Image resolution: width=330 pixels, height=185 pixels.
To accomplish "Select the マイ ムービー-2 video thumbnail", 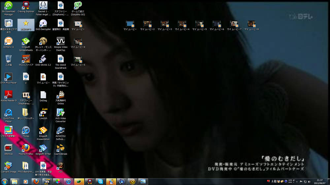I will pyautogui.click(x=147, y=26).
